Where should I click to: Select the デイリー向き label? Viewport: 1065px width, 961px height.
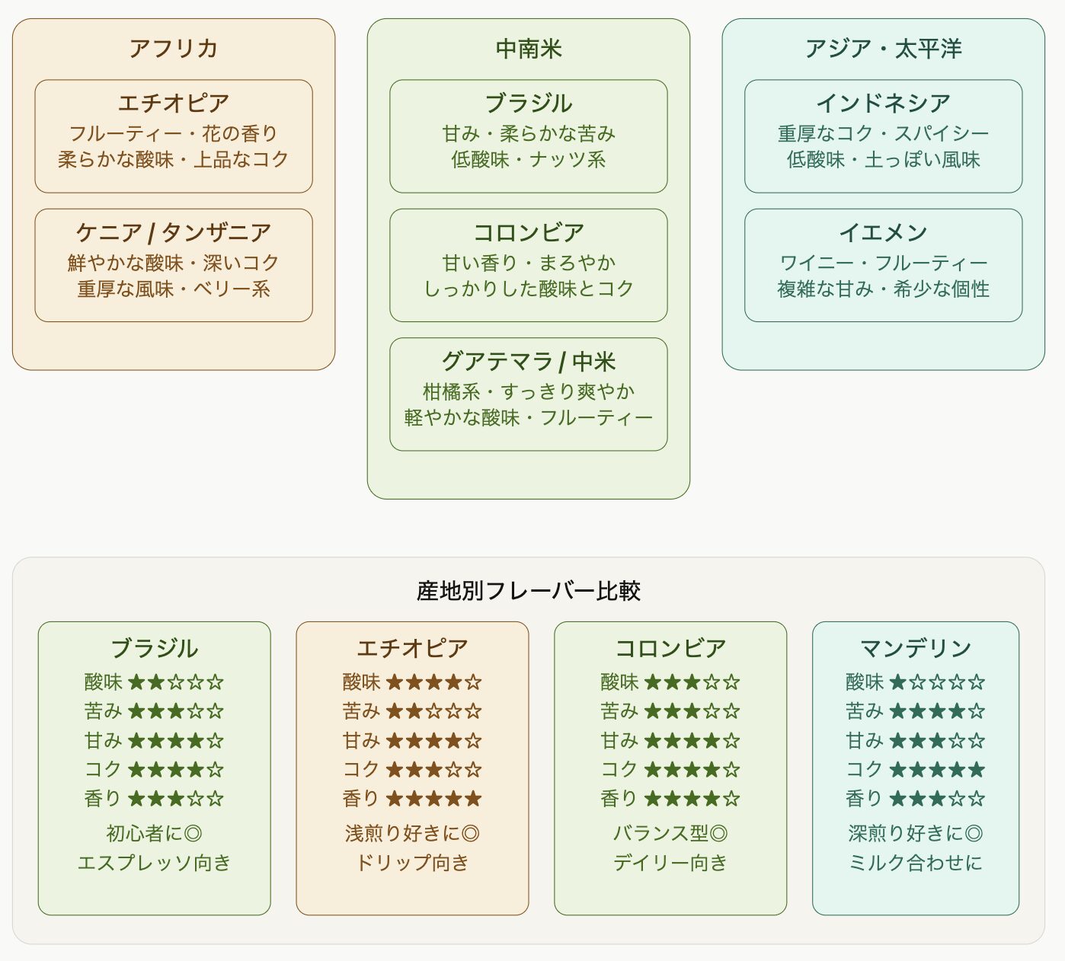point(670,863)
